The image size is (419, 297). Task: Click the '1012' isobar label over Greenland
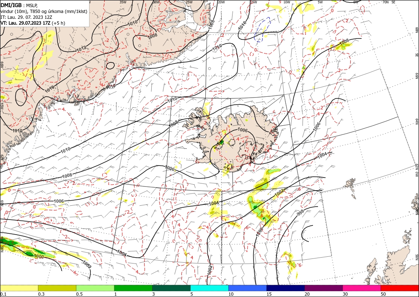[81, 49]
